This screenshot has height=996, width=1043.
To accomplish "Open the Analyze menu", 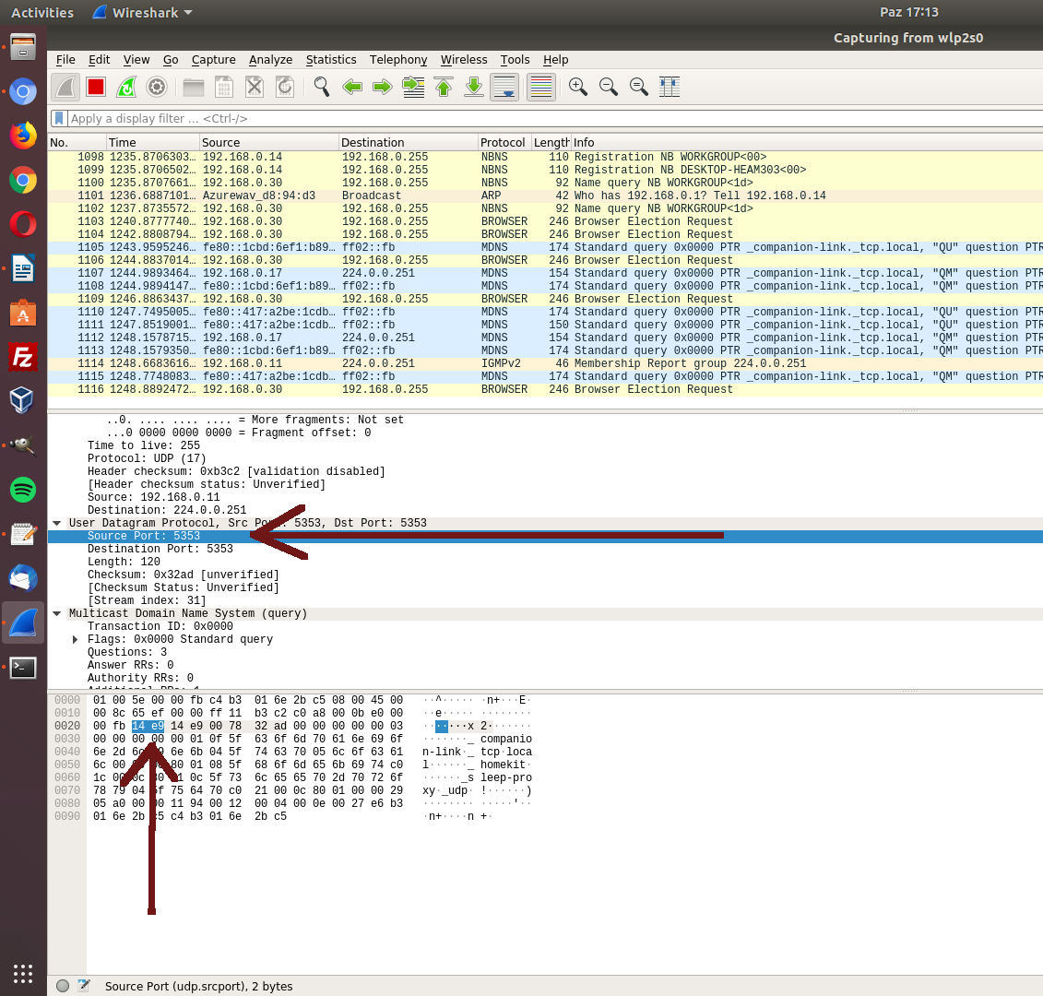I will [x=271, y=60].
